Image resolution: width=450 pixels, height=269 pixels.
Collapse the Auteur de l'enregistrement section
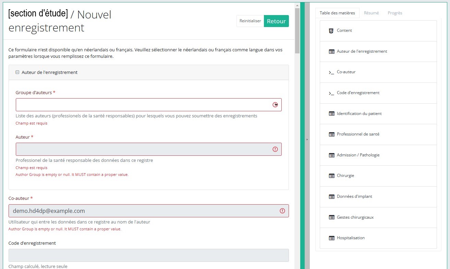(x=17, y=73)
